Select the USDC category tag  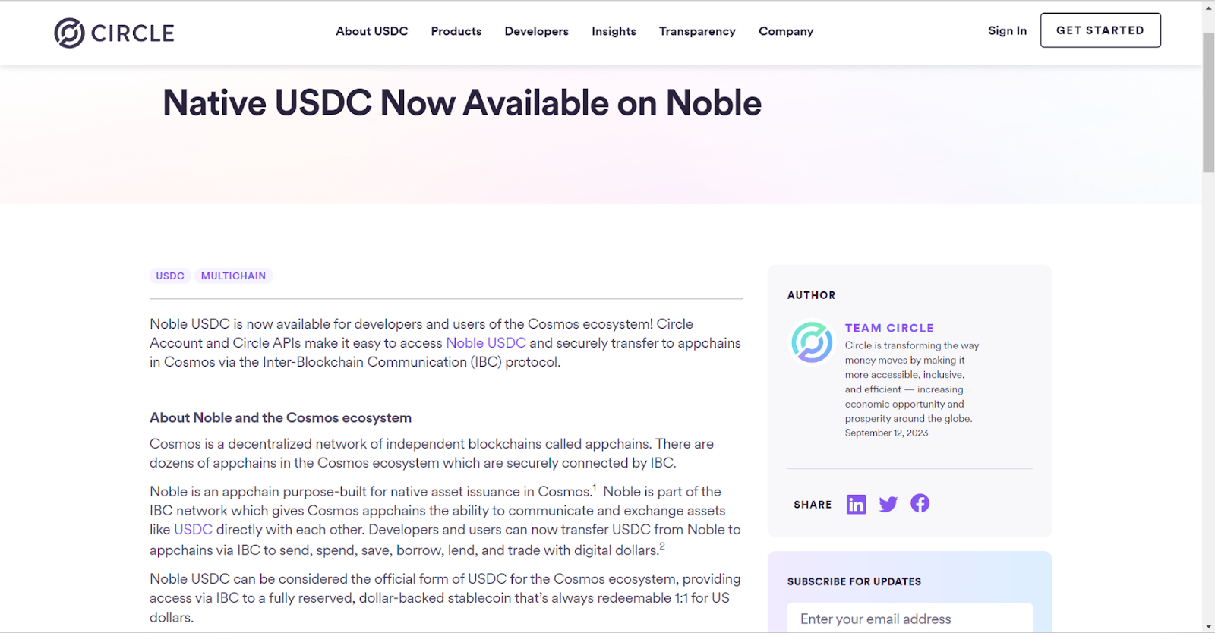click(x=170, y=276)
